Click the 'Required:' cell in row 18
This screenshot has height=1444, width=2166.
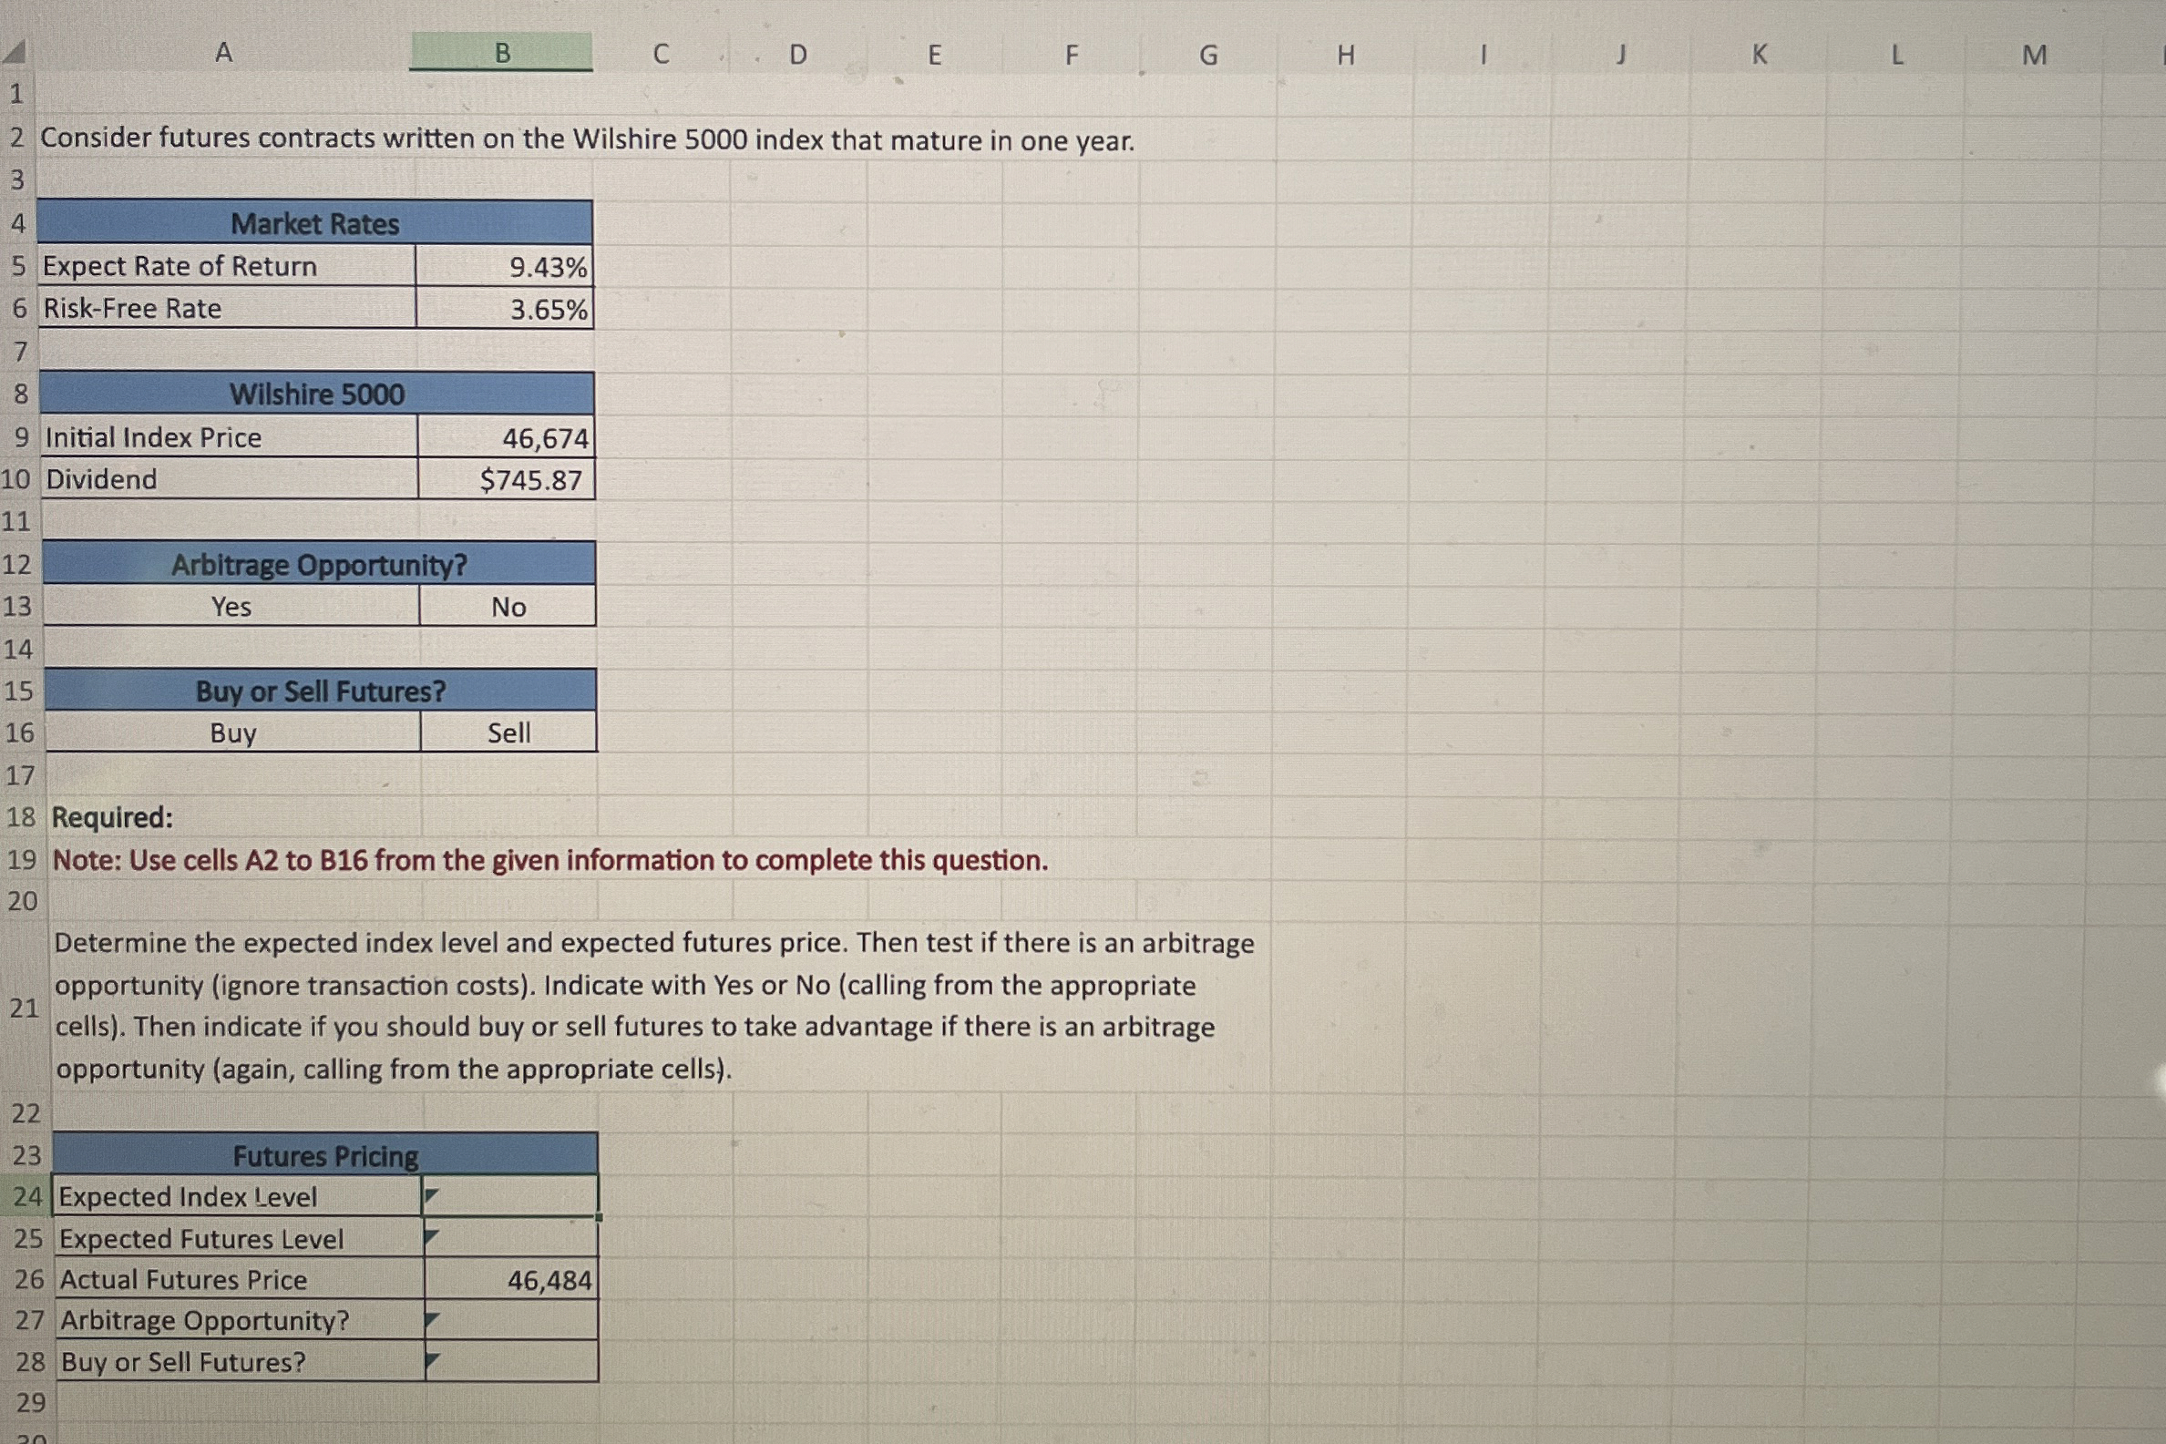112,817
